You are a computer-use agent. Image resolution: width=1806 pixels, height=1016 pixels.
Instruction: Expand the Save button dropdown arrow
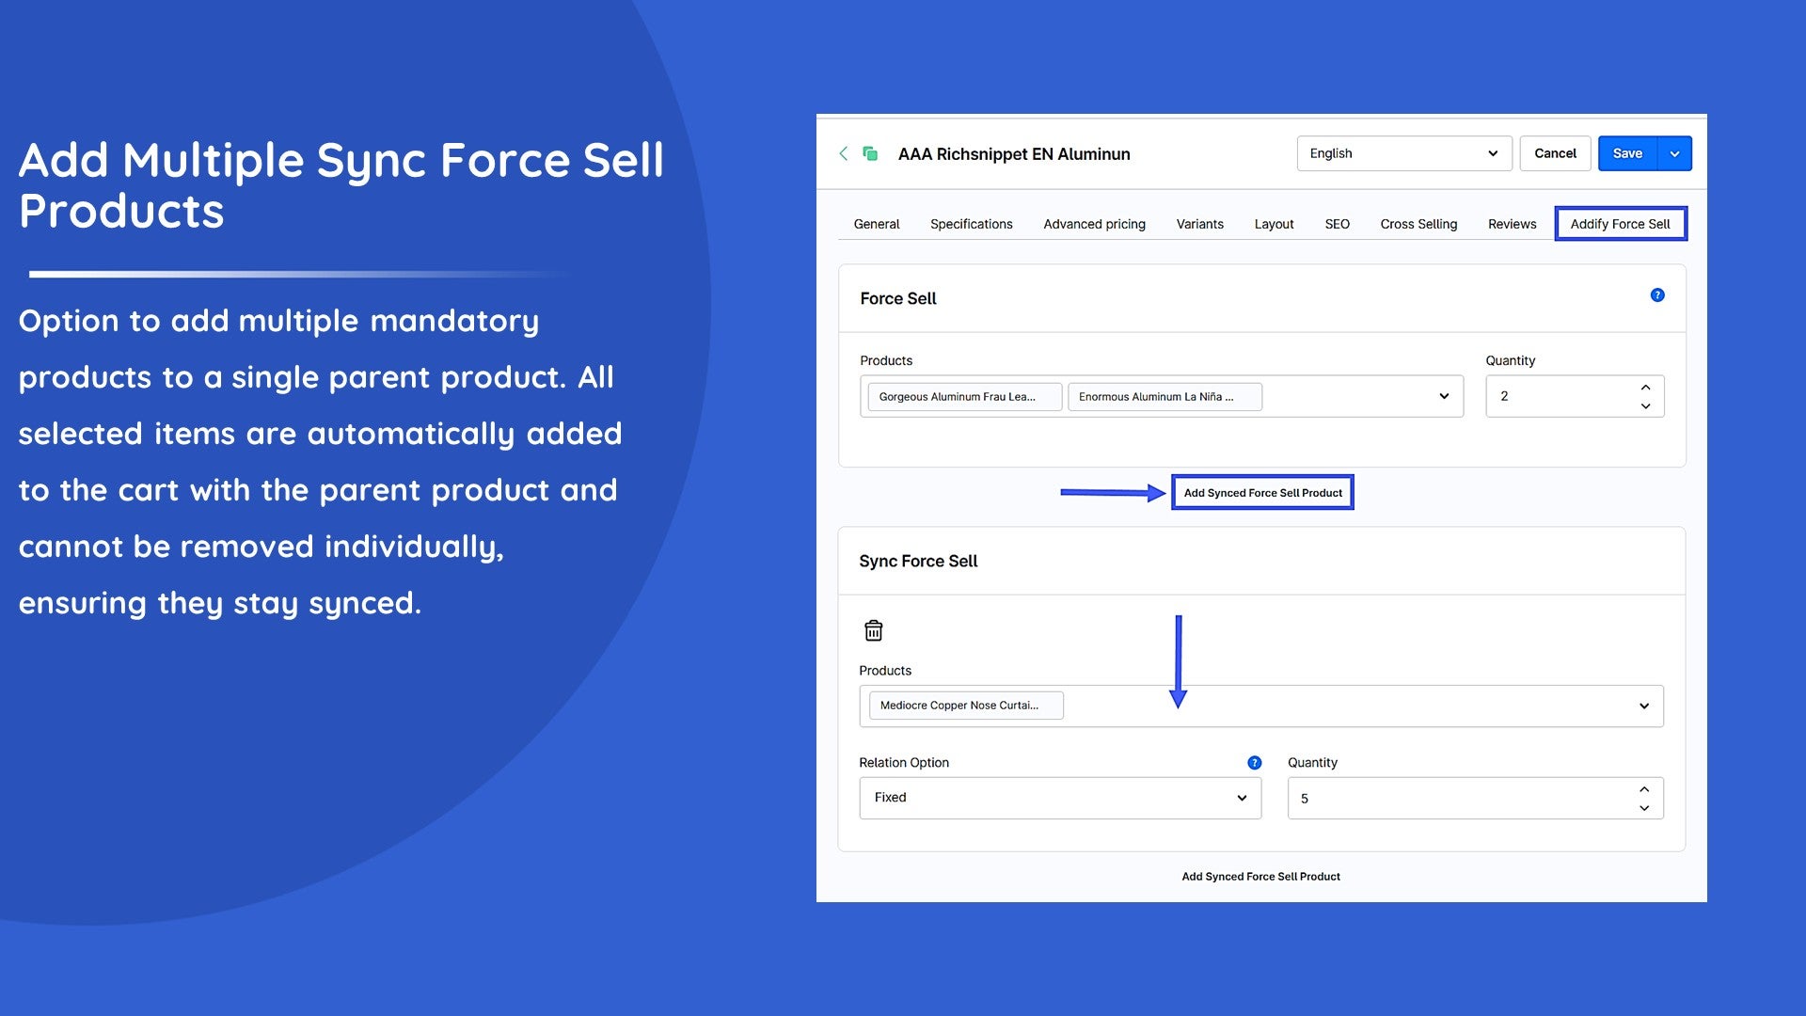[1674, 153]
